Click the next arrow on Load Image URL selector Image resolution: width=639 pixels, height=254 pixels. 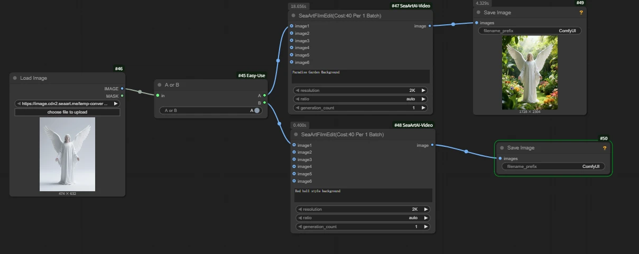pyautogui.click(x=116, y=104)
